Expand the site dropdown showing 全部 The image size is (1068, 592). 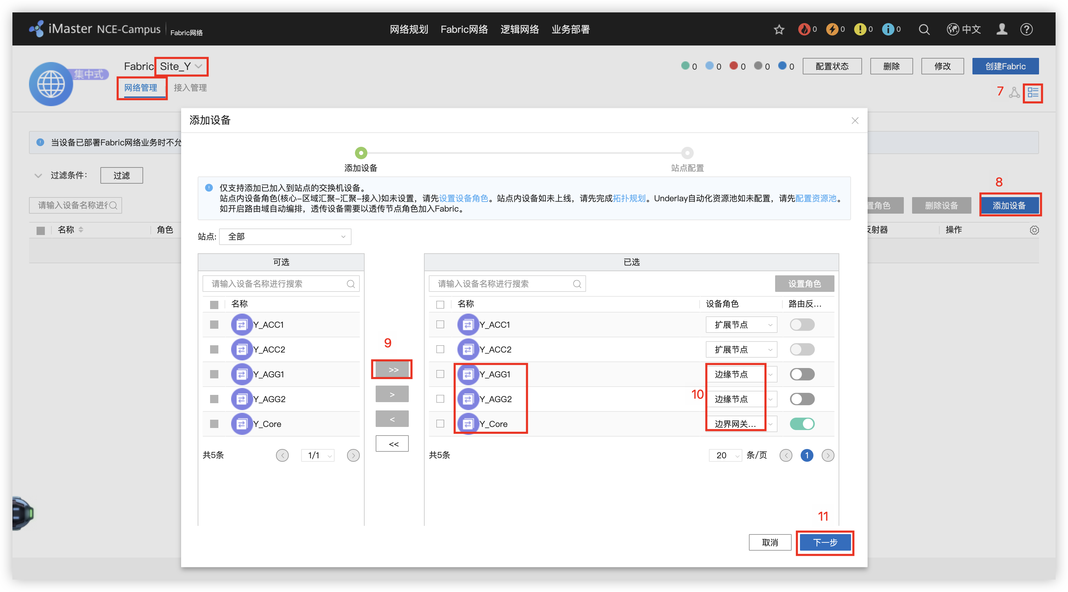tap(285, 236)
